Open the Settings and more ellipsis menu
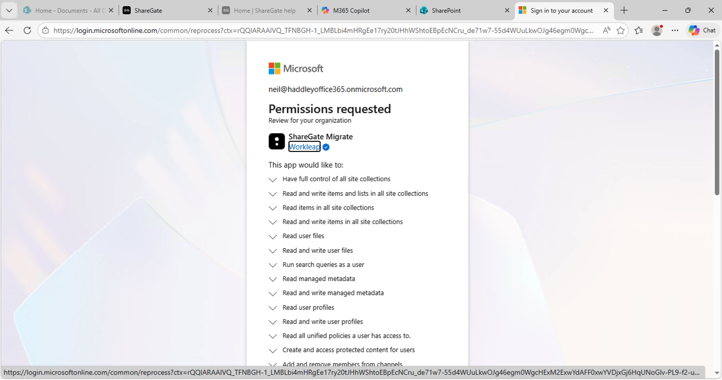Image resolution: width=722 pixels, height=380 pixels. 675,30
